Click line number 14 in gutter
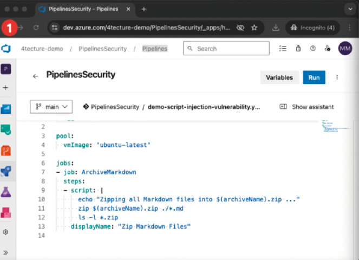The height and width of the screenshot is (260, 359). pos(42,236)
